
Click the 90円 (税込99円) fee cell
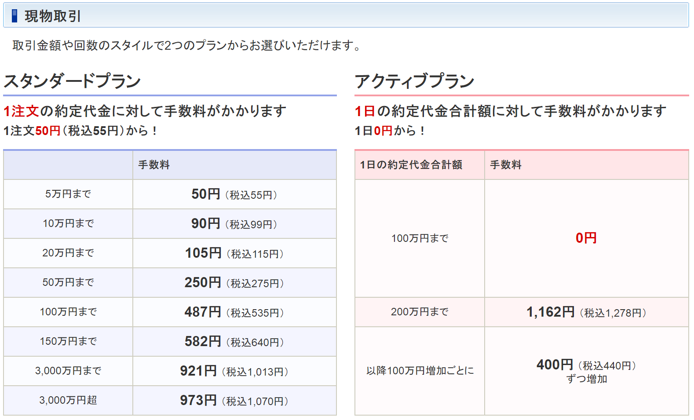point(234,224)
